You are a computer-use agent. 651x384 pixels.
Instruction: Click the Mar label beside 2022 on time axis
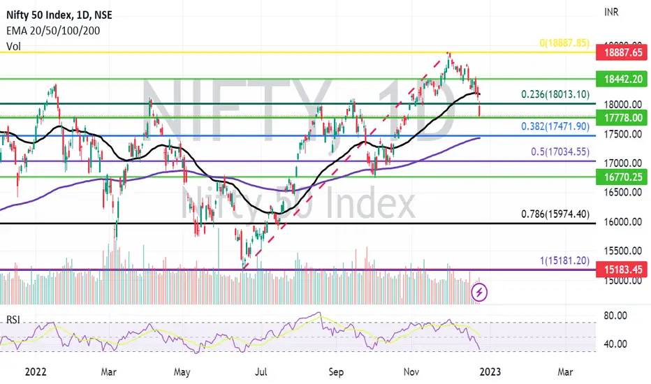point(108,371)
